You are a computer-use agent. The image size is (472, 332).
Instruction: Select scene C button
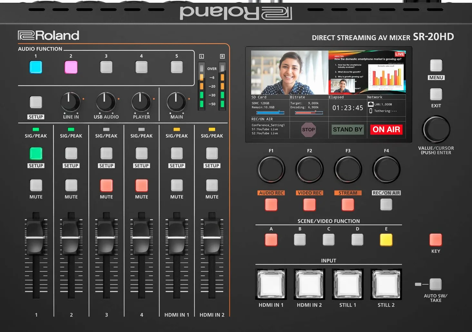coord(329,239)
